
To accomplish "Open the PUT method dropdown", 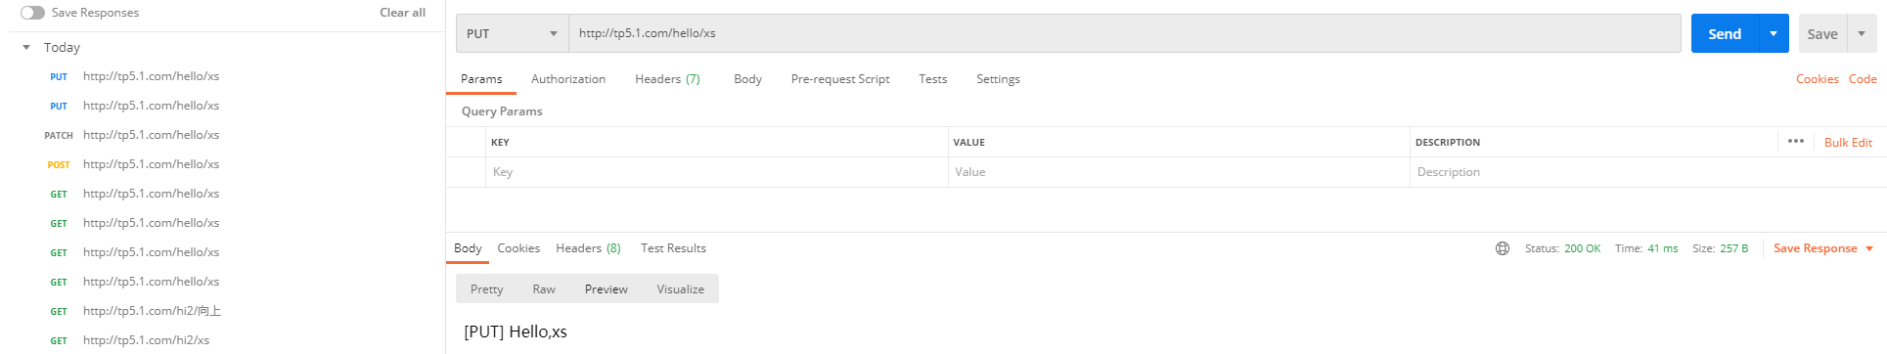I will (512, 33).
